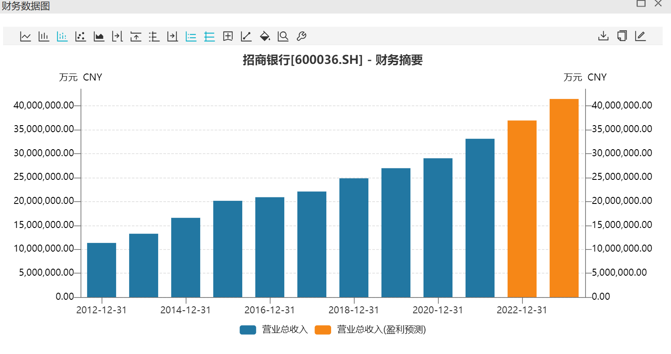This screenshot has width=671, height=354.
Task: Click the 2014-12-31 axis label
Action: tap(186, 310)
